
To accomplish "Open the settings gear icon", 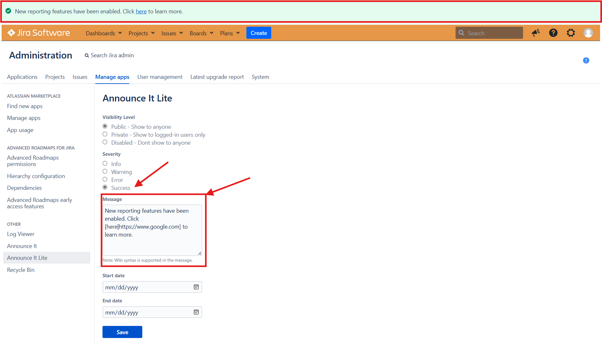I will click(571, 33).
